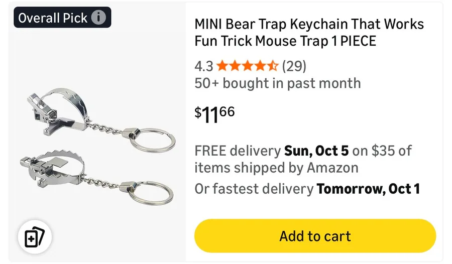Click the 'Tomorrow, Oct 1' fastest delivery date
Screen dimensions: 452x264
368,189
